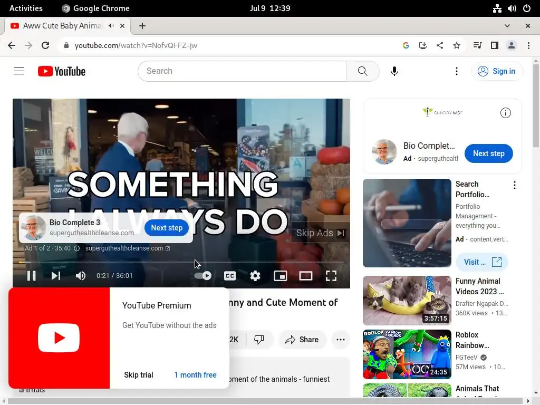Go to YouTube home via logo

pyautogui.click(x=62, y=71)
